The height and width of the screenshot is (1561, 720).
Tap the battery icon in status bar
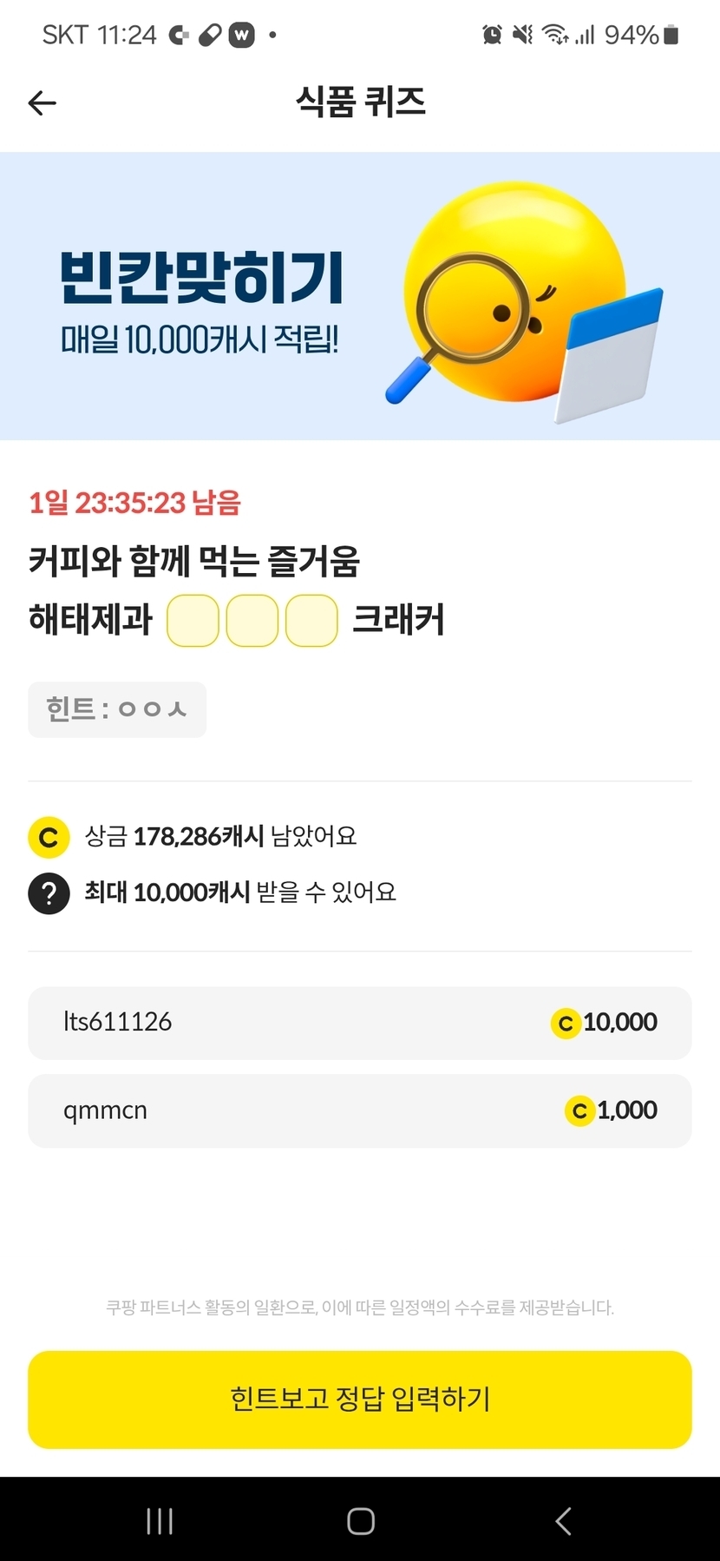coord(671,35)
